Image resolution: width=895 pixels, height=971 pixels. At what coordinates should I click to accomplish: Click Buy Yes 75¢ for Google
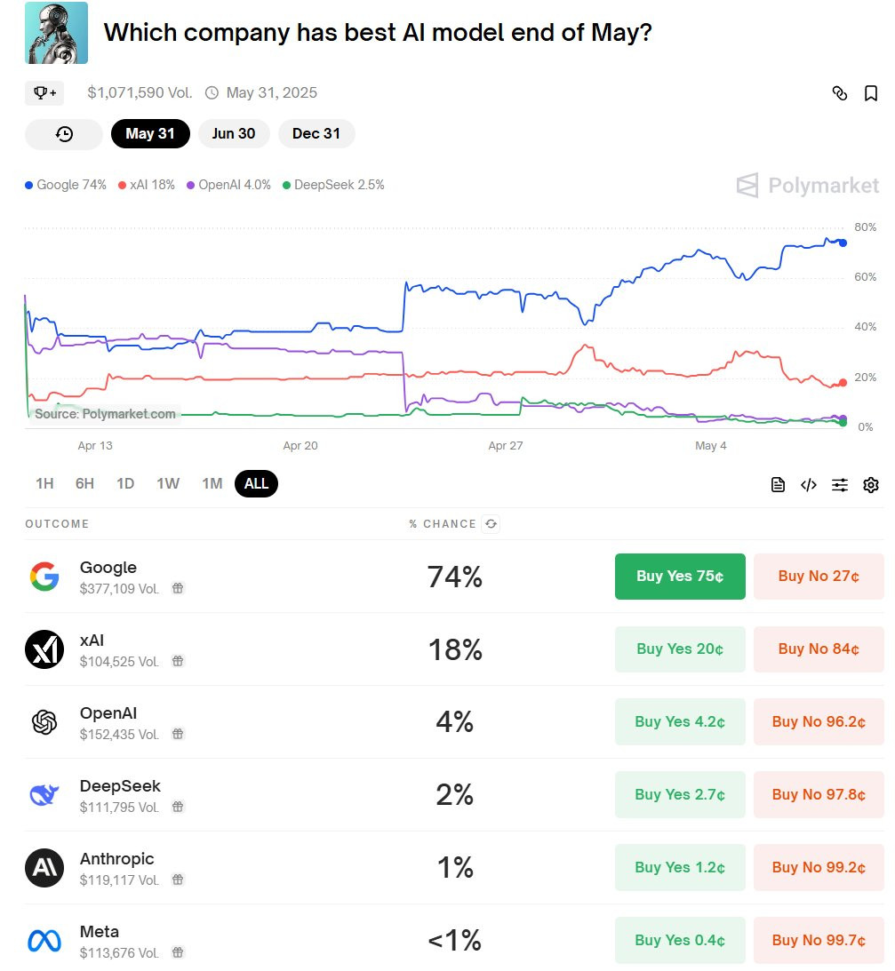(x=680, y=577)
